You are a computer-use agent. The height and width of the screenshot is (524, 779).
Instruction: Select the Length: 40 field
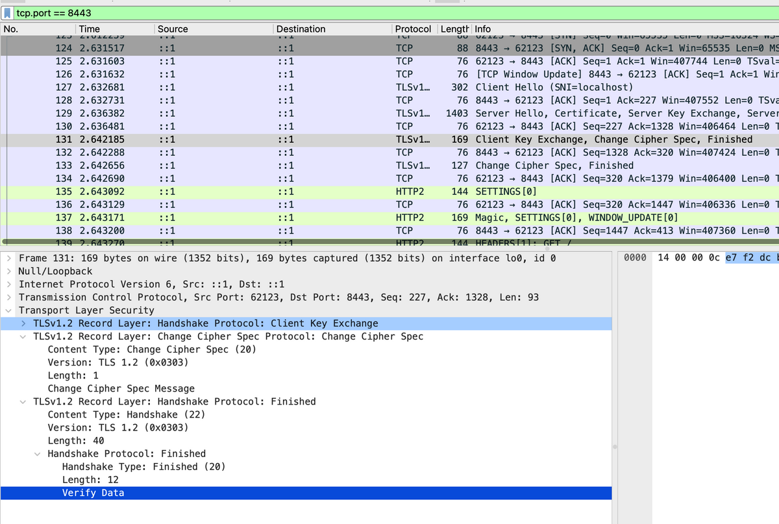(x=76, y=440)
